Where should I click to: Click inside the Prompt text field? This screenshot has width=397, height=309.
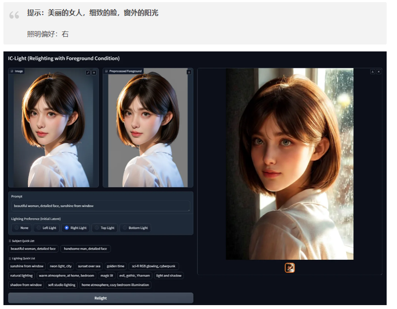[101, 206]
